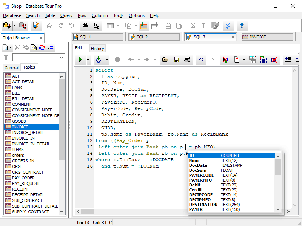Click the lightning SQL query toolbar icon

[x=36, y=26]
